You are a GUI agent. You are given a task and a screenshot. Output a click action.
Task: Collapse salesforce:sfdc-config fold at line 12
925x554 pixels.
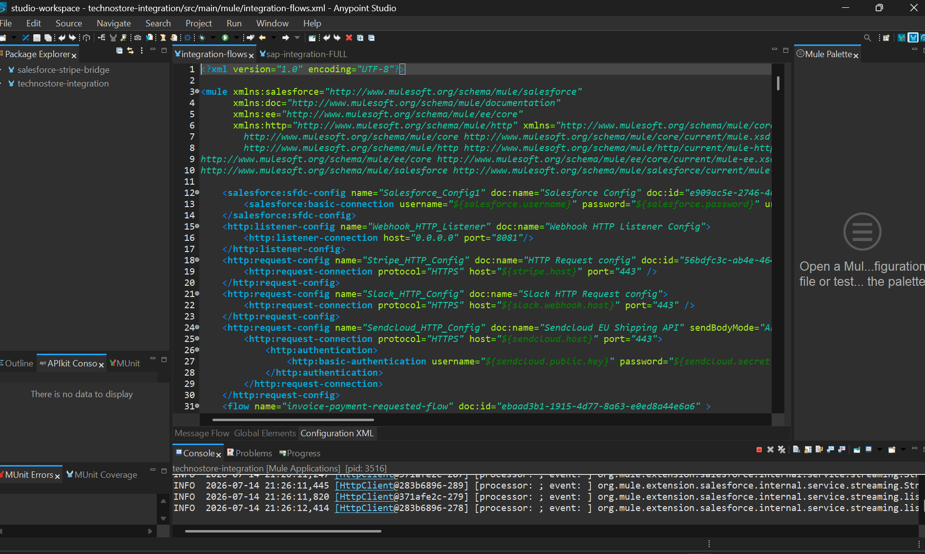click(197, 192)
